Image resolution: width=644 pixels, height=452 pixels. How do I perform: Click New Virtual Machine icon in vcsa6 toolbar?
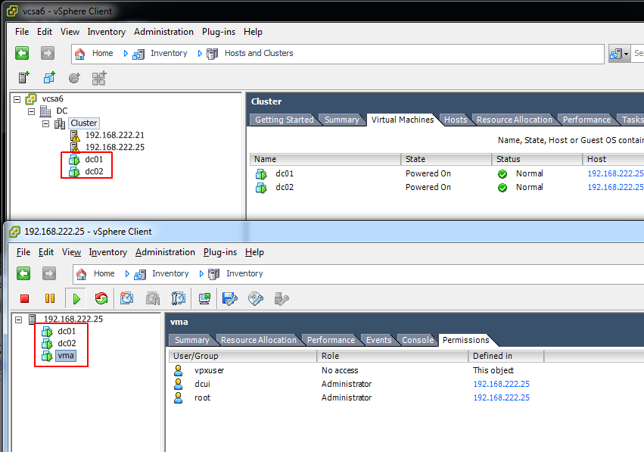[x=24, y=78]
